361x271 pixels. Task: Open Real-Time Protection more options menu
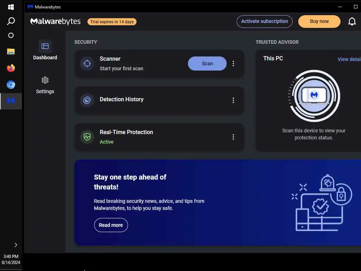pyautogui.click(x=233, y=137)
